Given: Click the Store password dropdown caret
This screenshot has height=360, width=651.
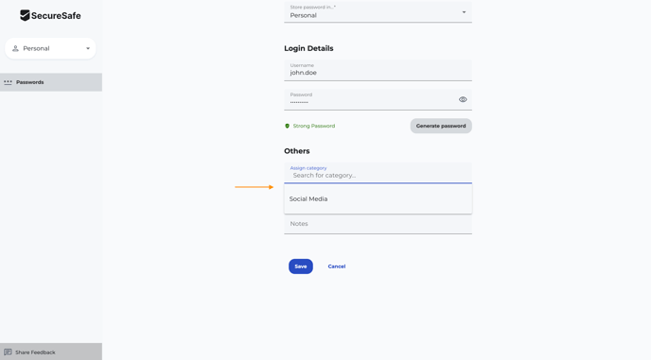Looking at the screenshot, I should point(464,12).
